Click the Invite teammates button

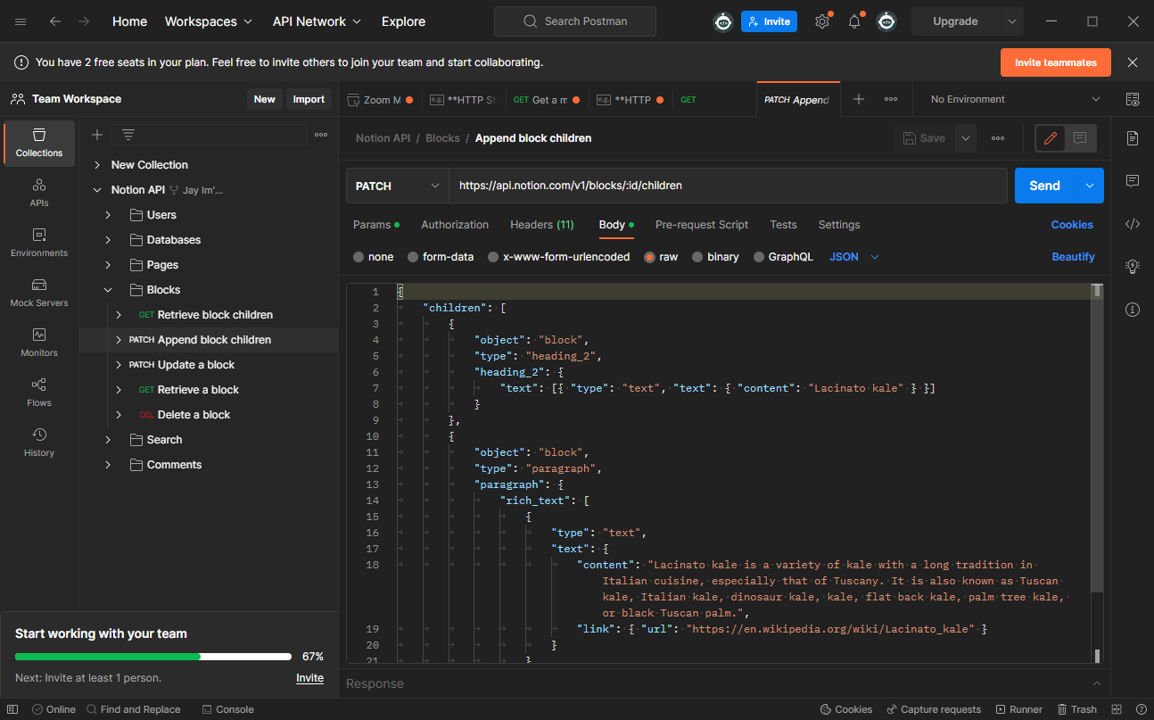pos(1056,62)
